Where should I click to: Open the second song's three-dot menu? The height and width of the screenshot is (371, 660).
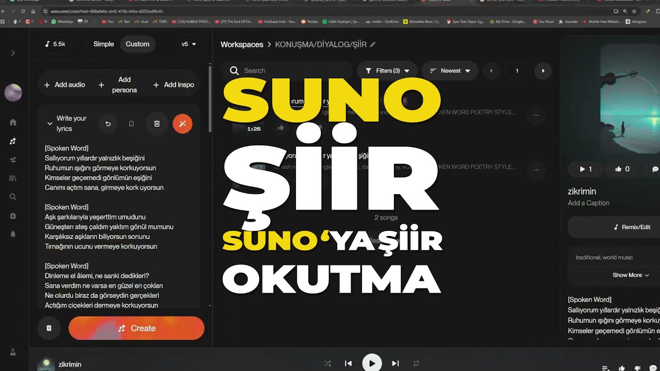tap(536, 169)
